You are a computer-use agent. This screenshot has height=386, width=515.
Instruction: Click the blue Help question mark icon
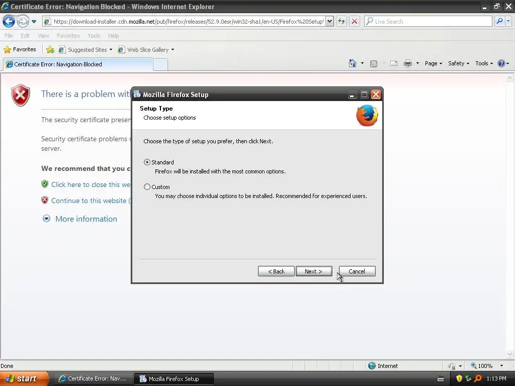[501, 63]
